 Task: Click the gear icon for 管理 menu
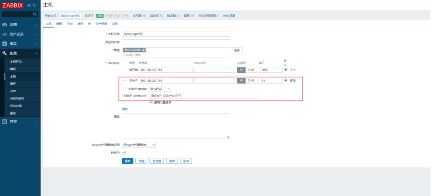coord(5,121)
